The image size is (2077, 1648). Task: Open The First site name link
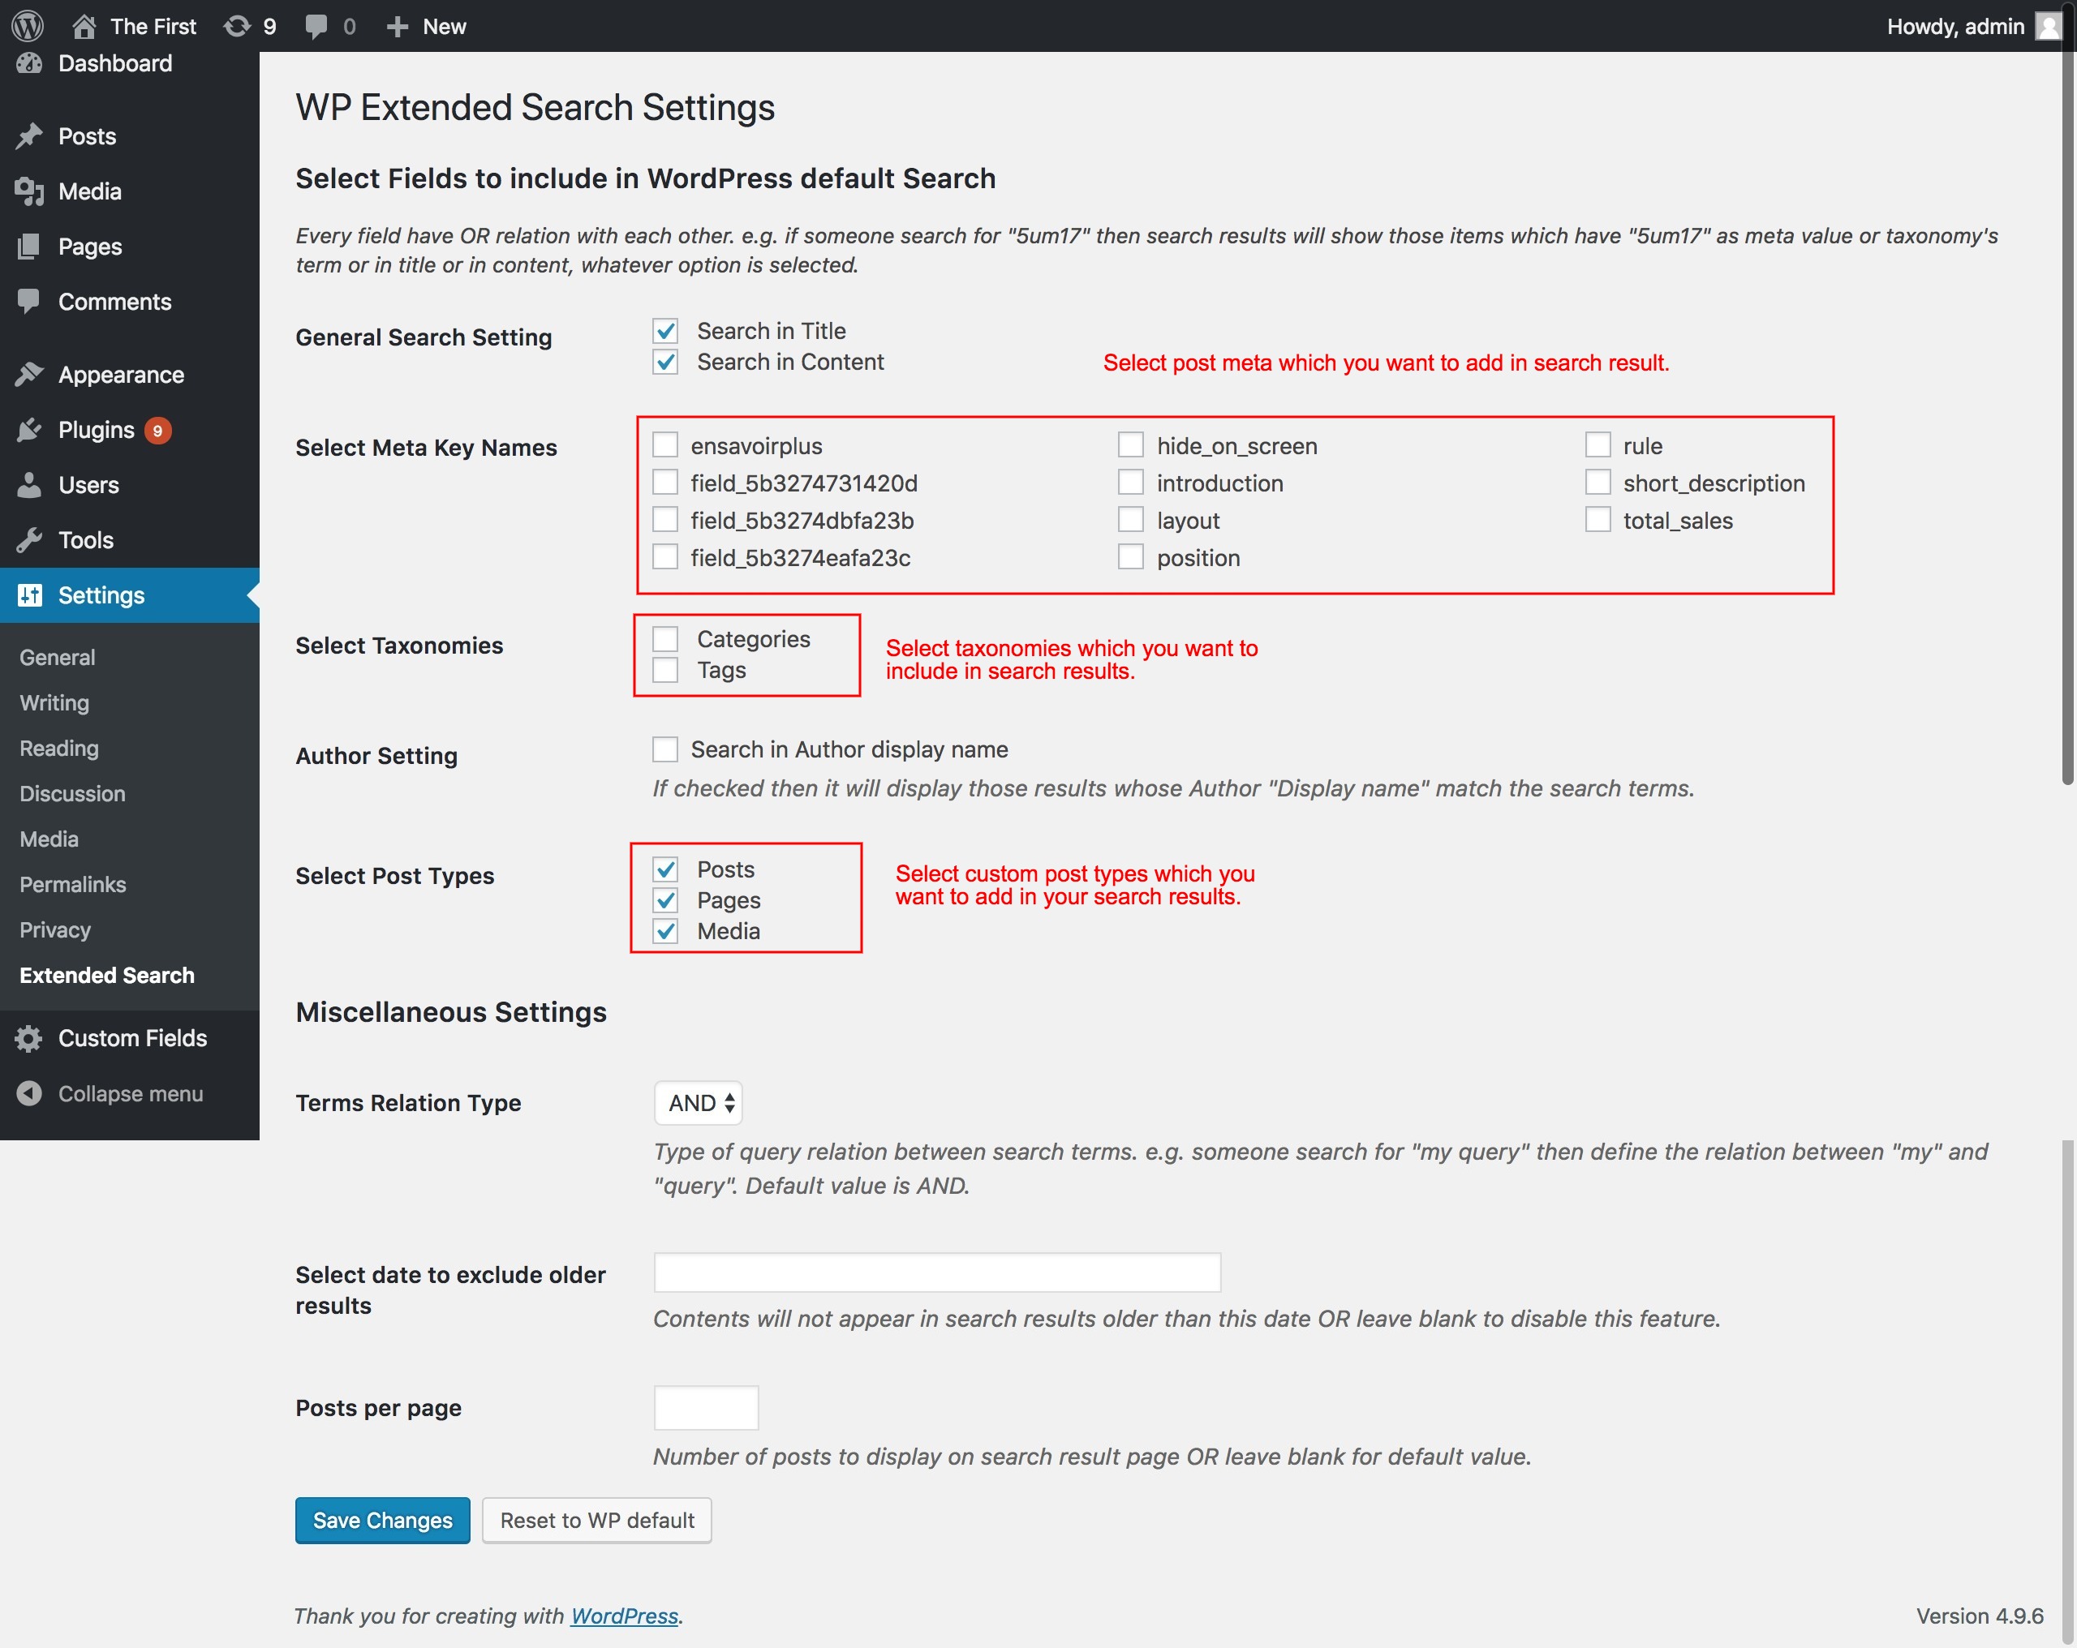[x=153, y=26]
